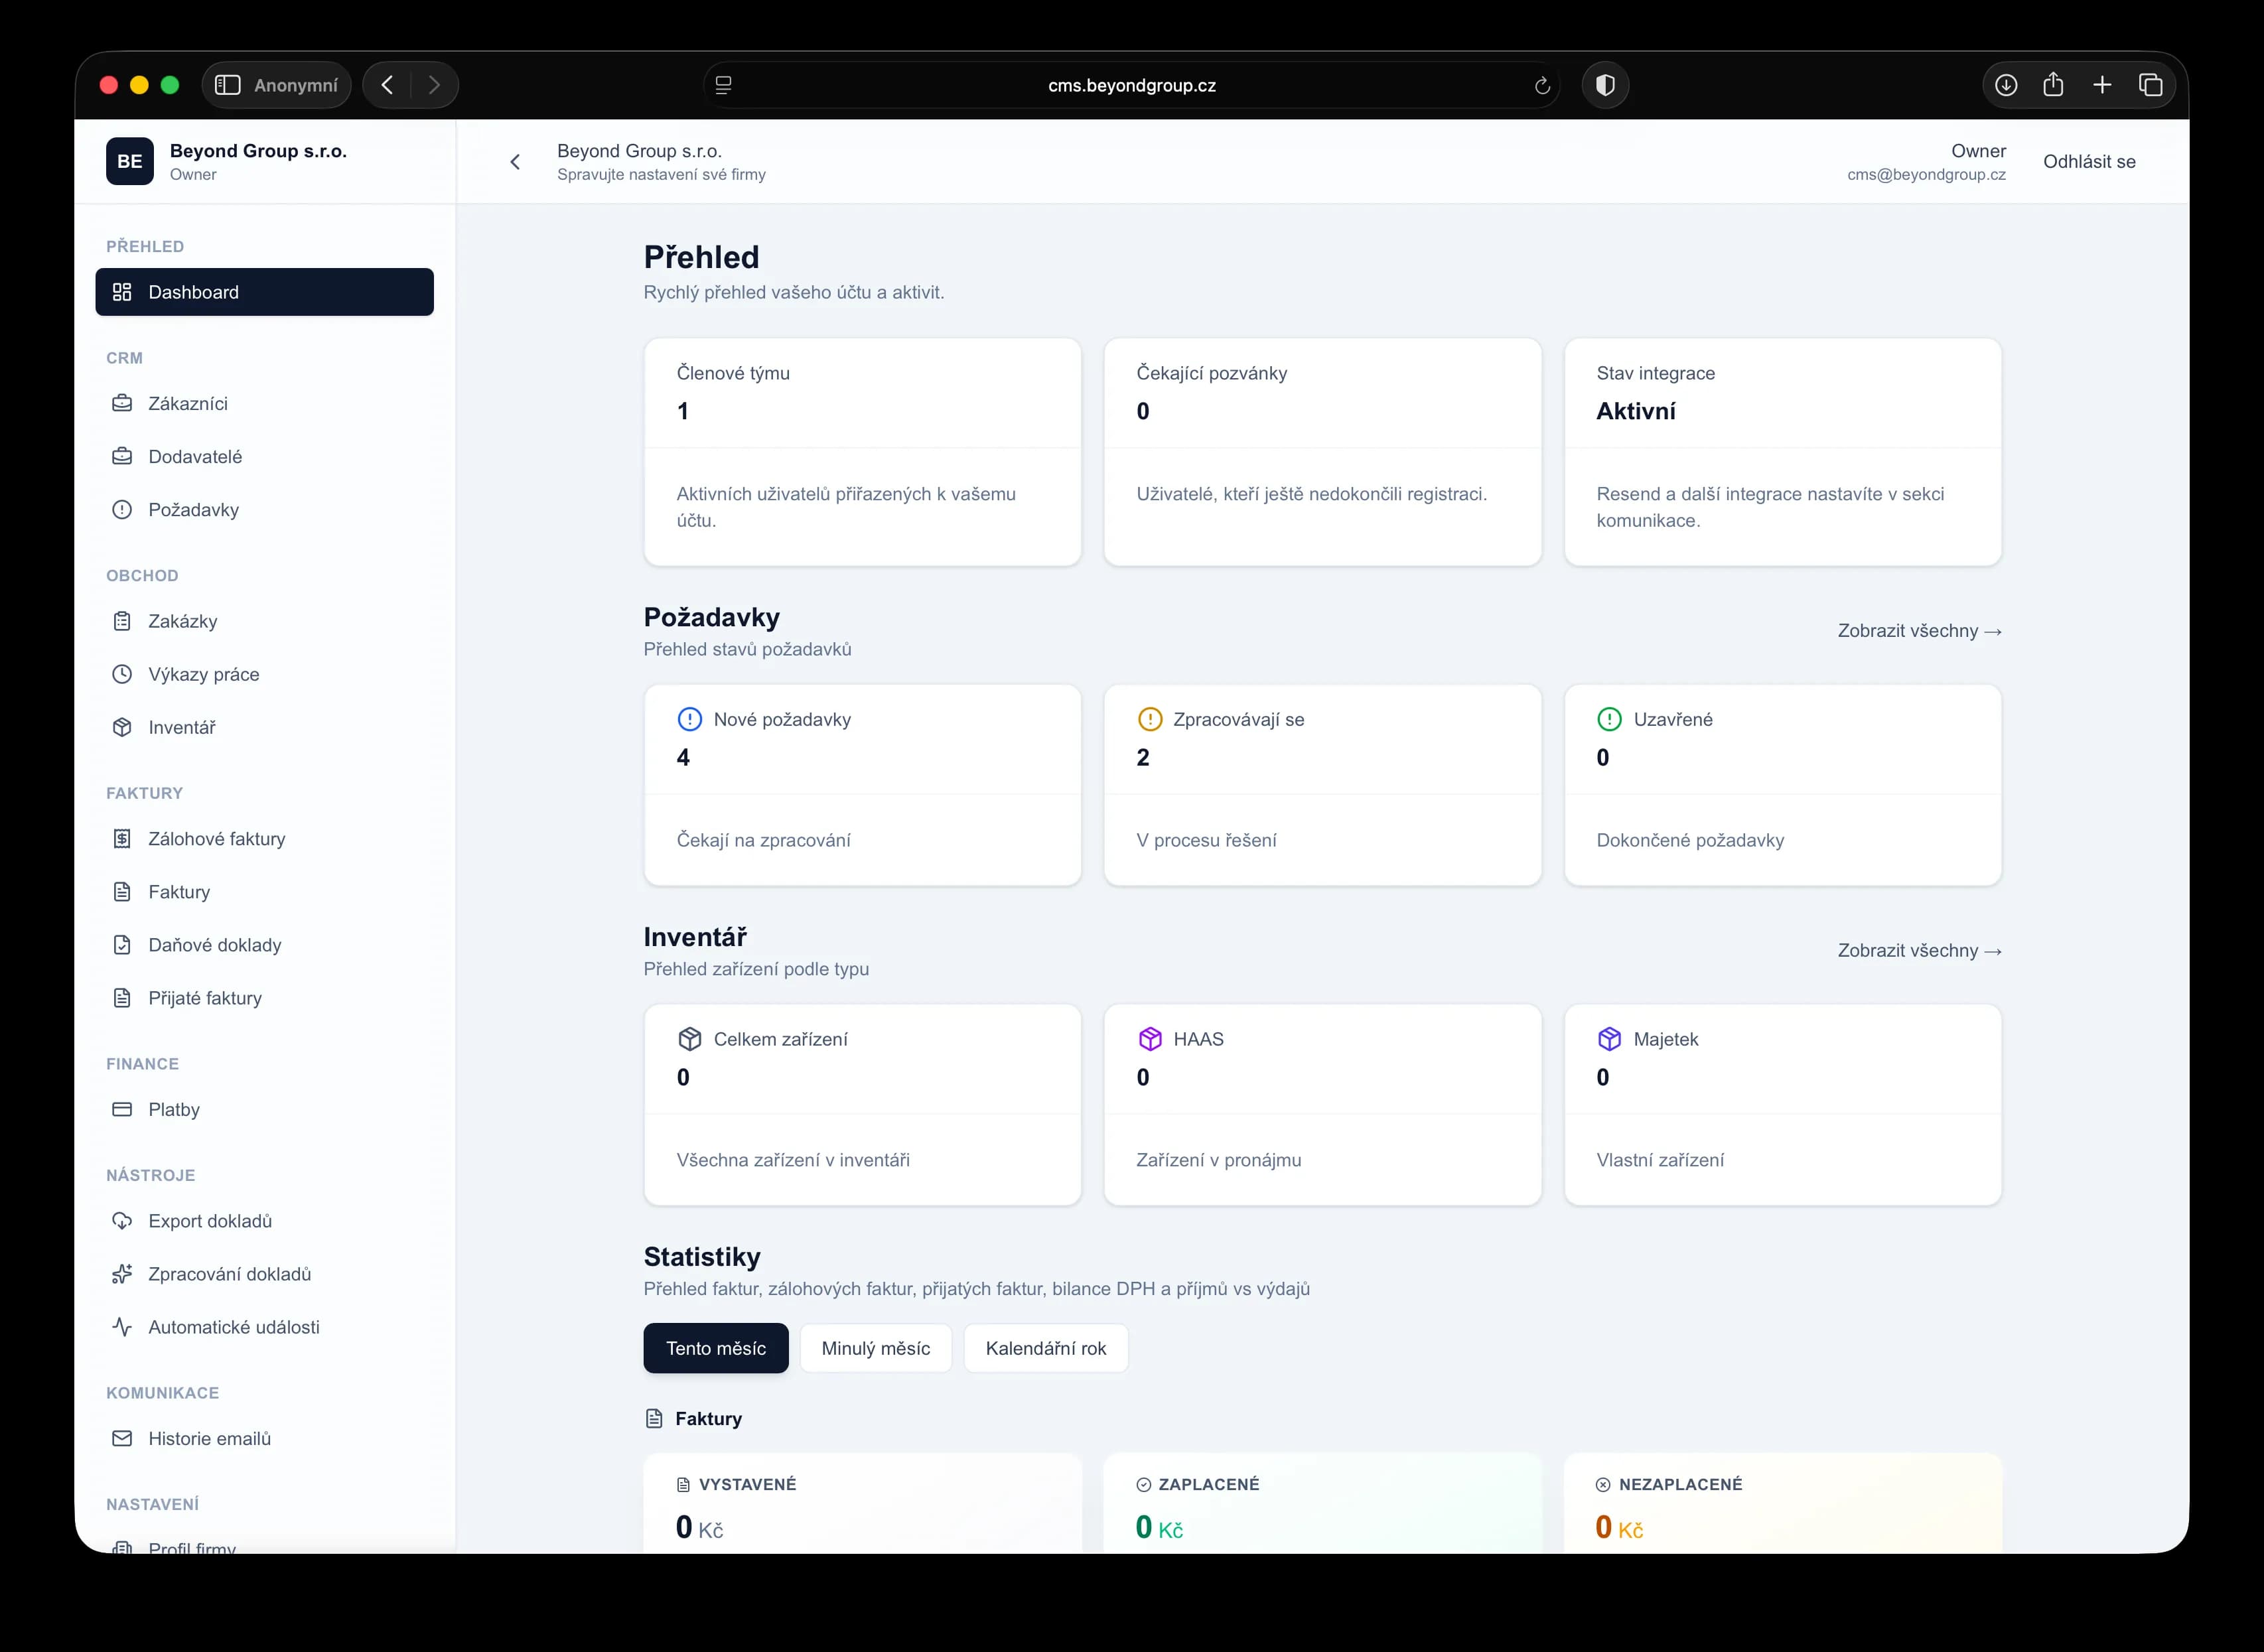The height and width of the screenshot is (1652, 2264).
Task: Open Daňové doklady under Faktury
Action: click(214, 944)
